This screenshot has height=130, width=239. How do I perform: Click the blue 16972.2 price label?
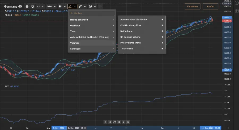pyautogui.click(x=227, y=17)
